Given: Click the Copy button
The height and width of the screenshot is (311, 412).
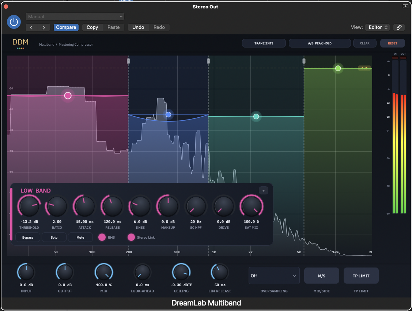Looking at the screenshot, I should 92,27.
